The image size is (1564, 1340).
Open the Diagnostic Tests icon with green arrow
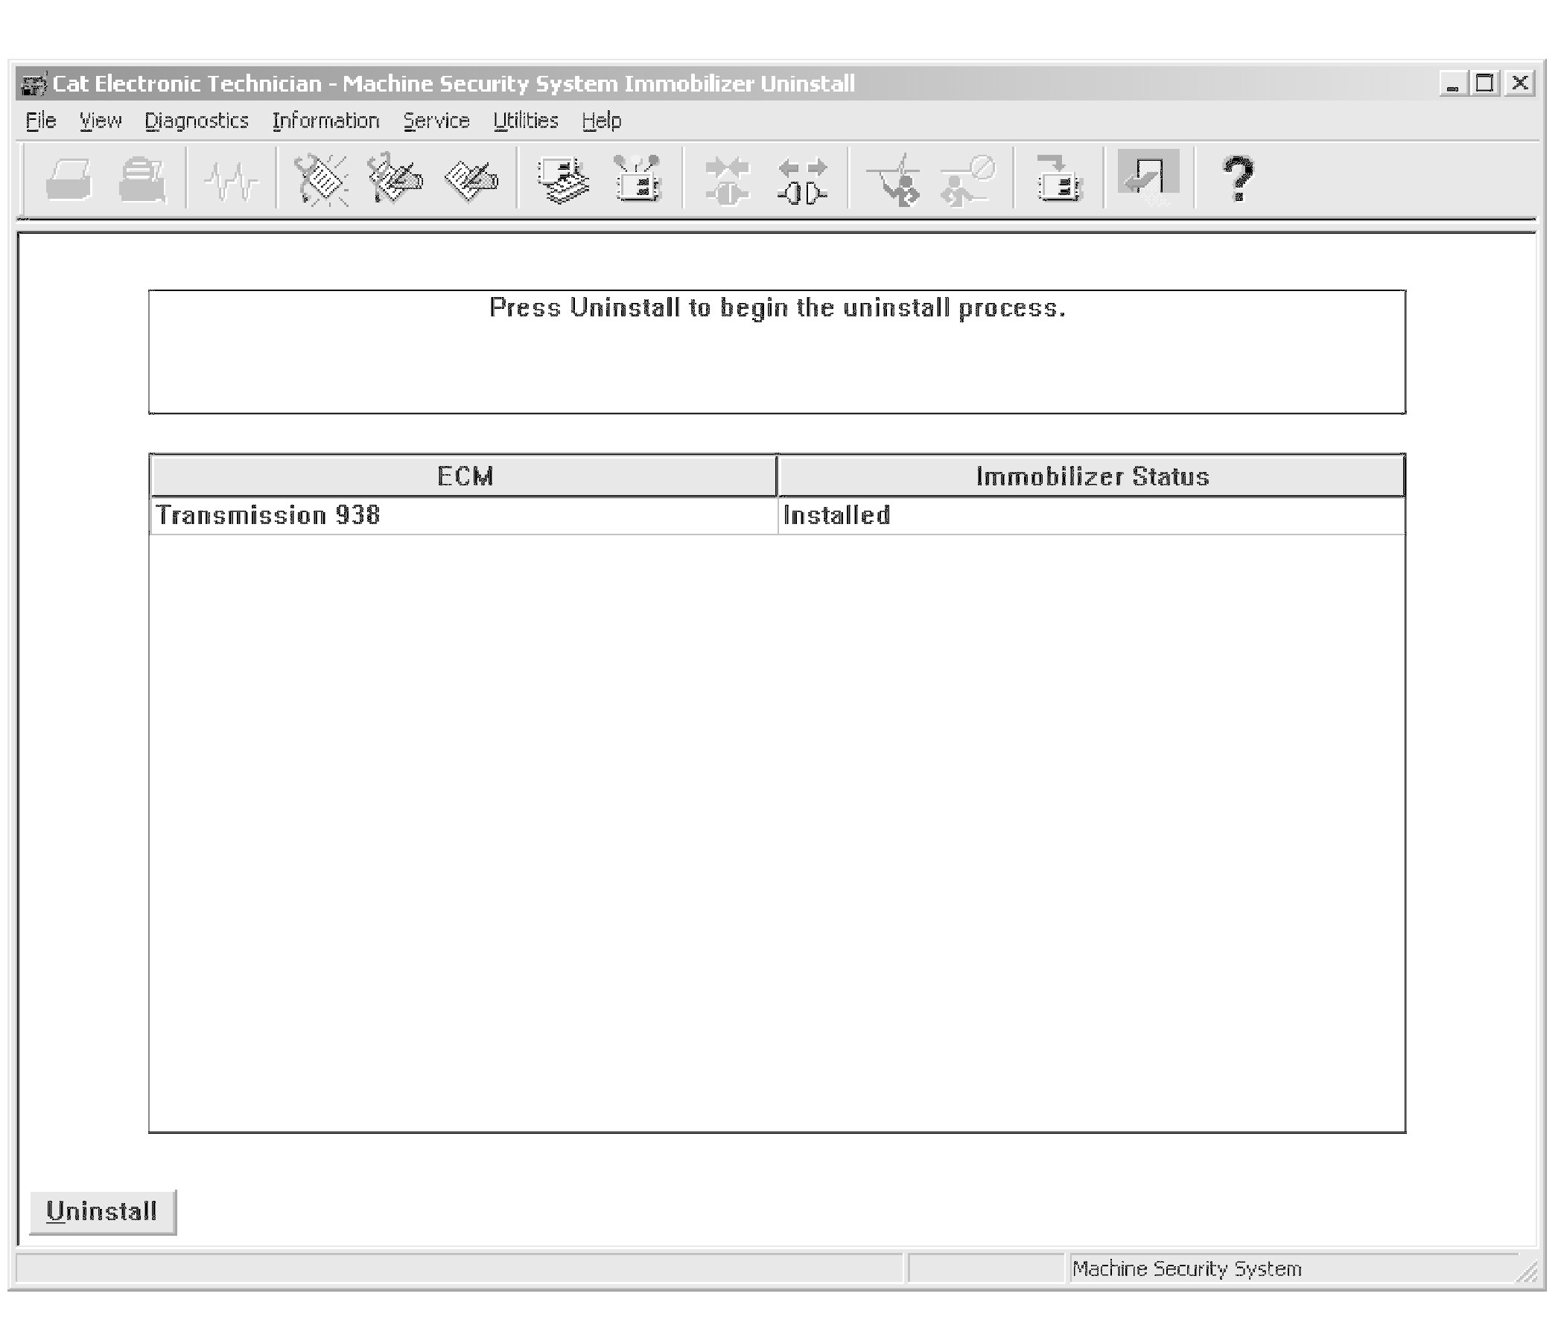894,179
